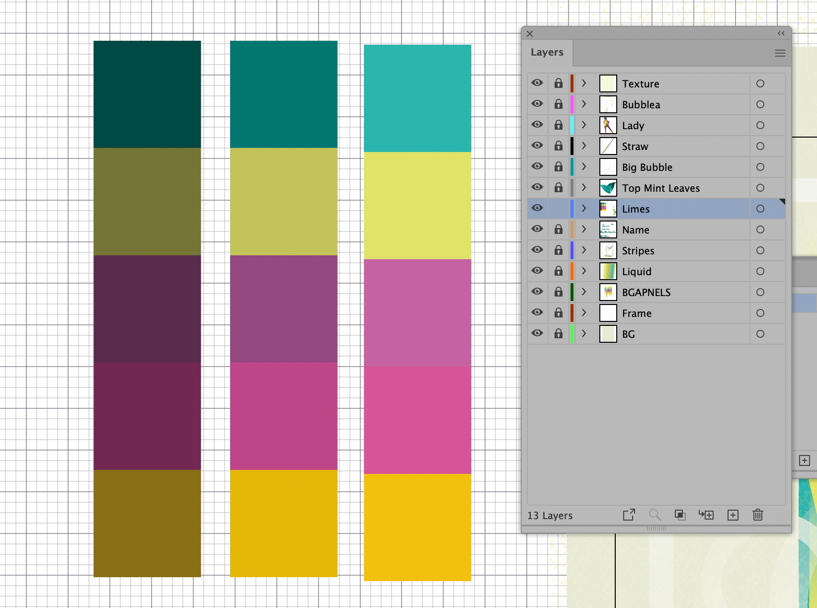The height and width of the screenshot is (608, 817).
Task: Hide the Lady layer
Action: (537, 125)
